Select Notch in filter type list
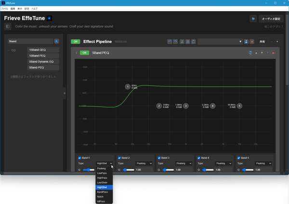 (104, 197)
